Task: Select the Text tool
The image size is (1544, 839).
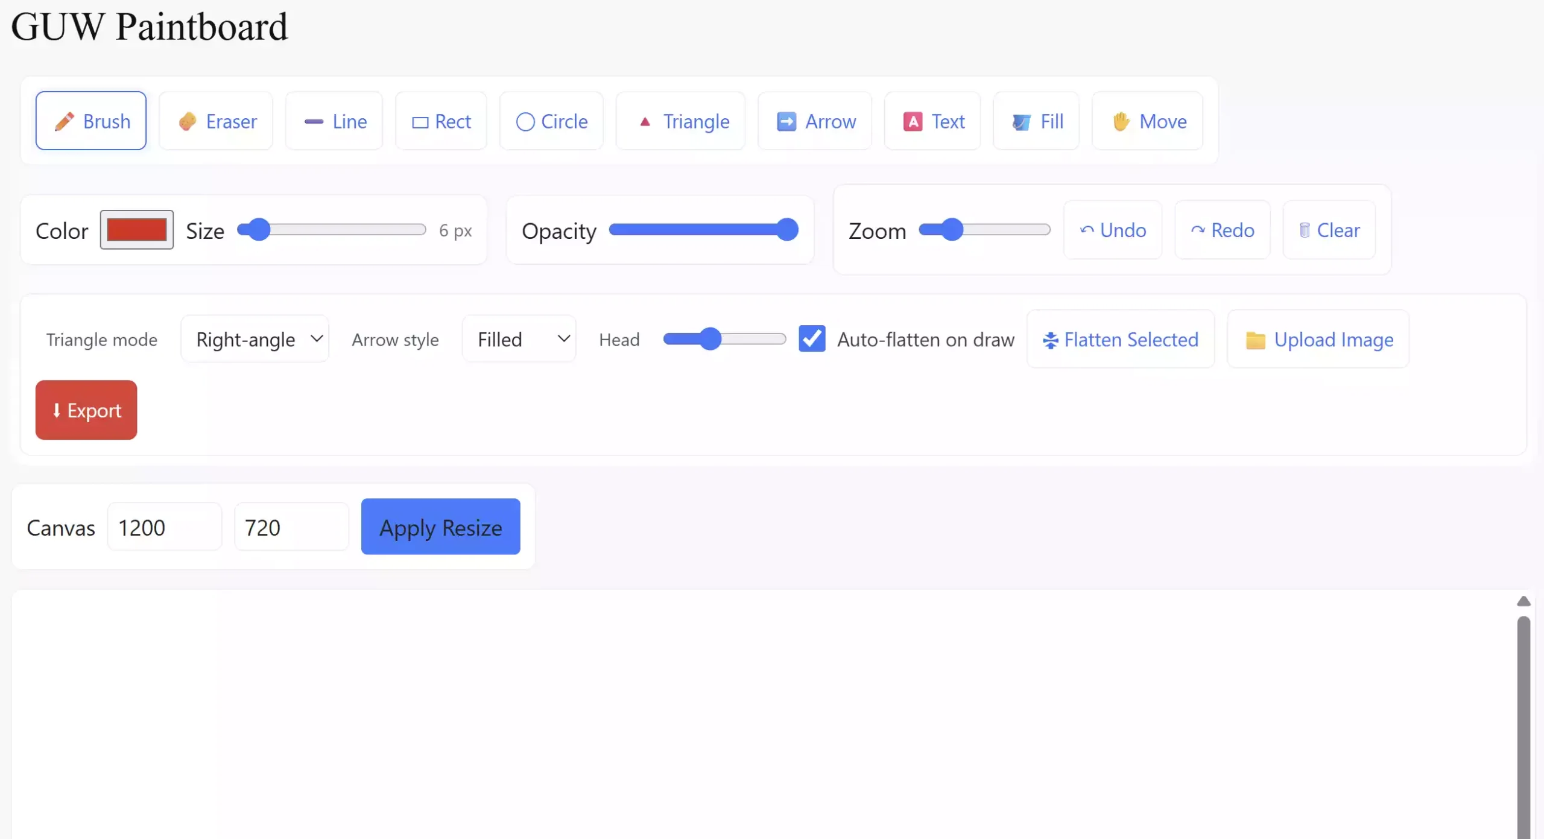Action: click(x=932, y=121)
